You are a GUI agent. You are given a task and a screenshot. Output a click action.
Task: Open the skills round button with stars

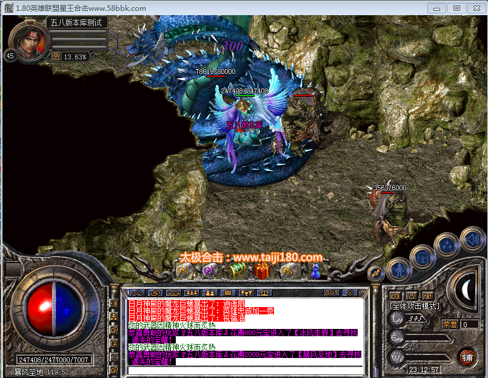[447, 246]
